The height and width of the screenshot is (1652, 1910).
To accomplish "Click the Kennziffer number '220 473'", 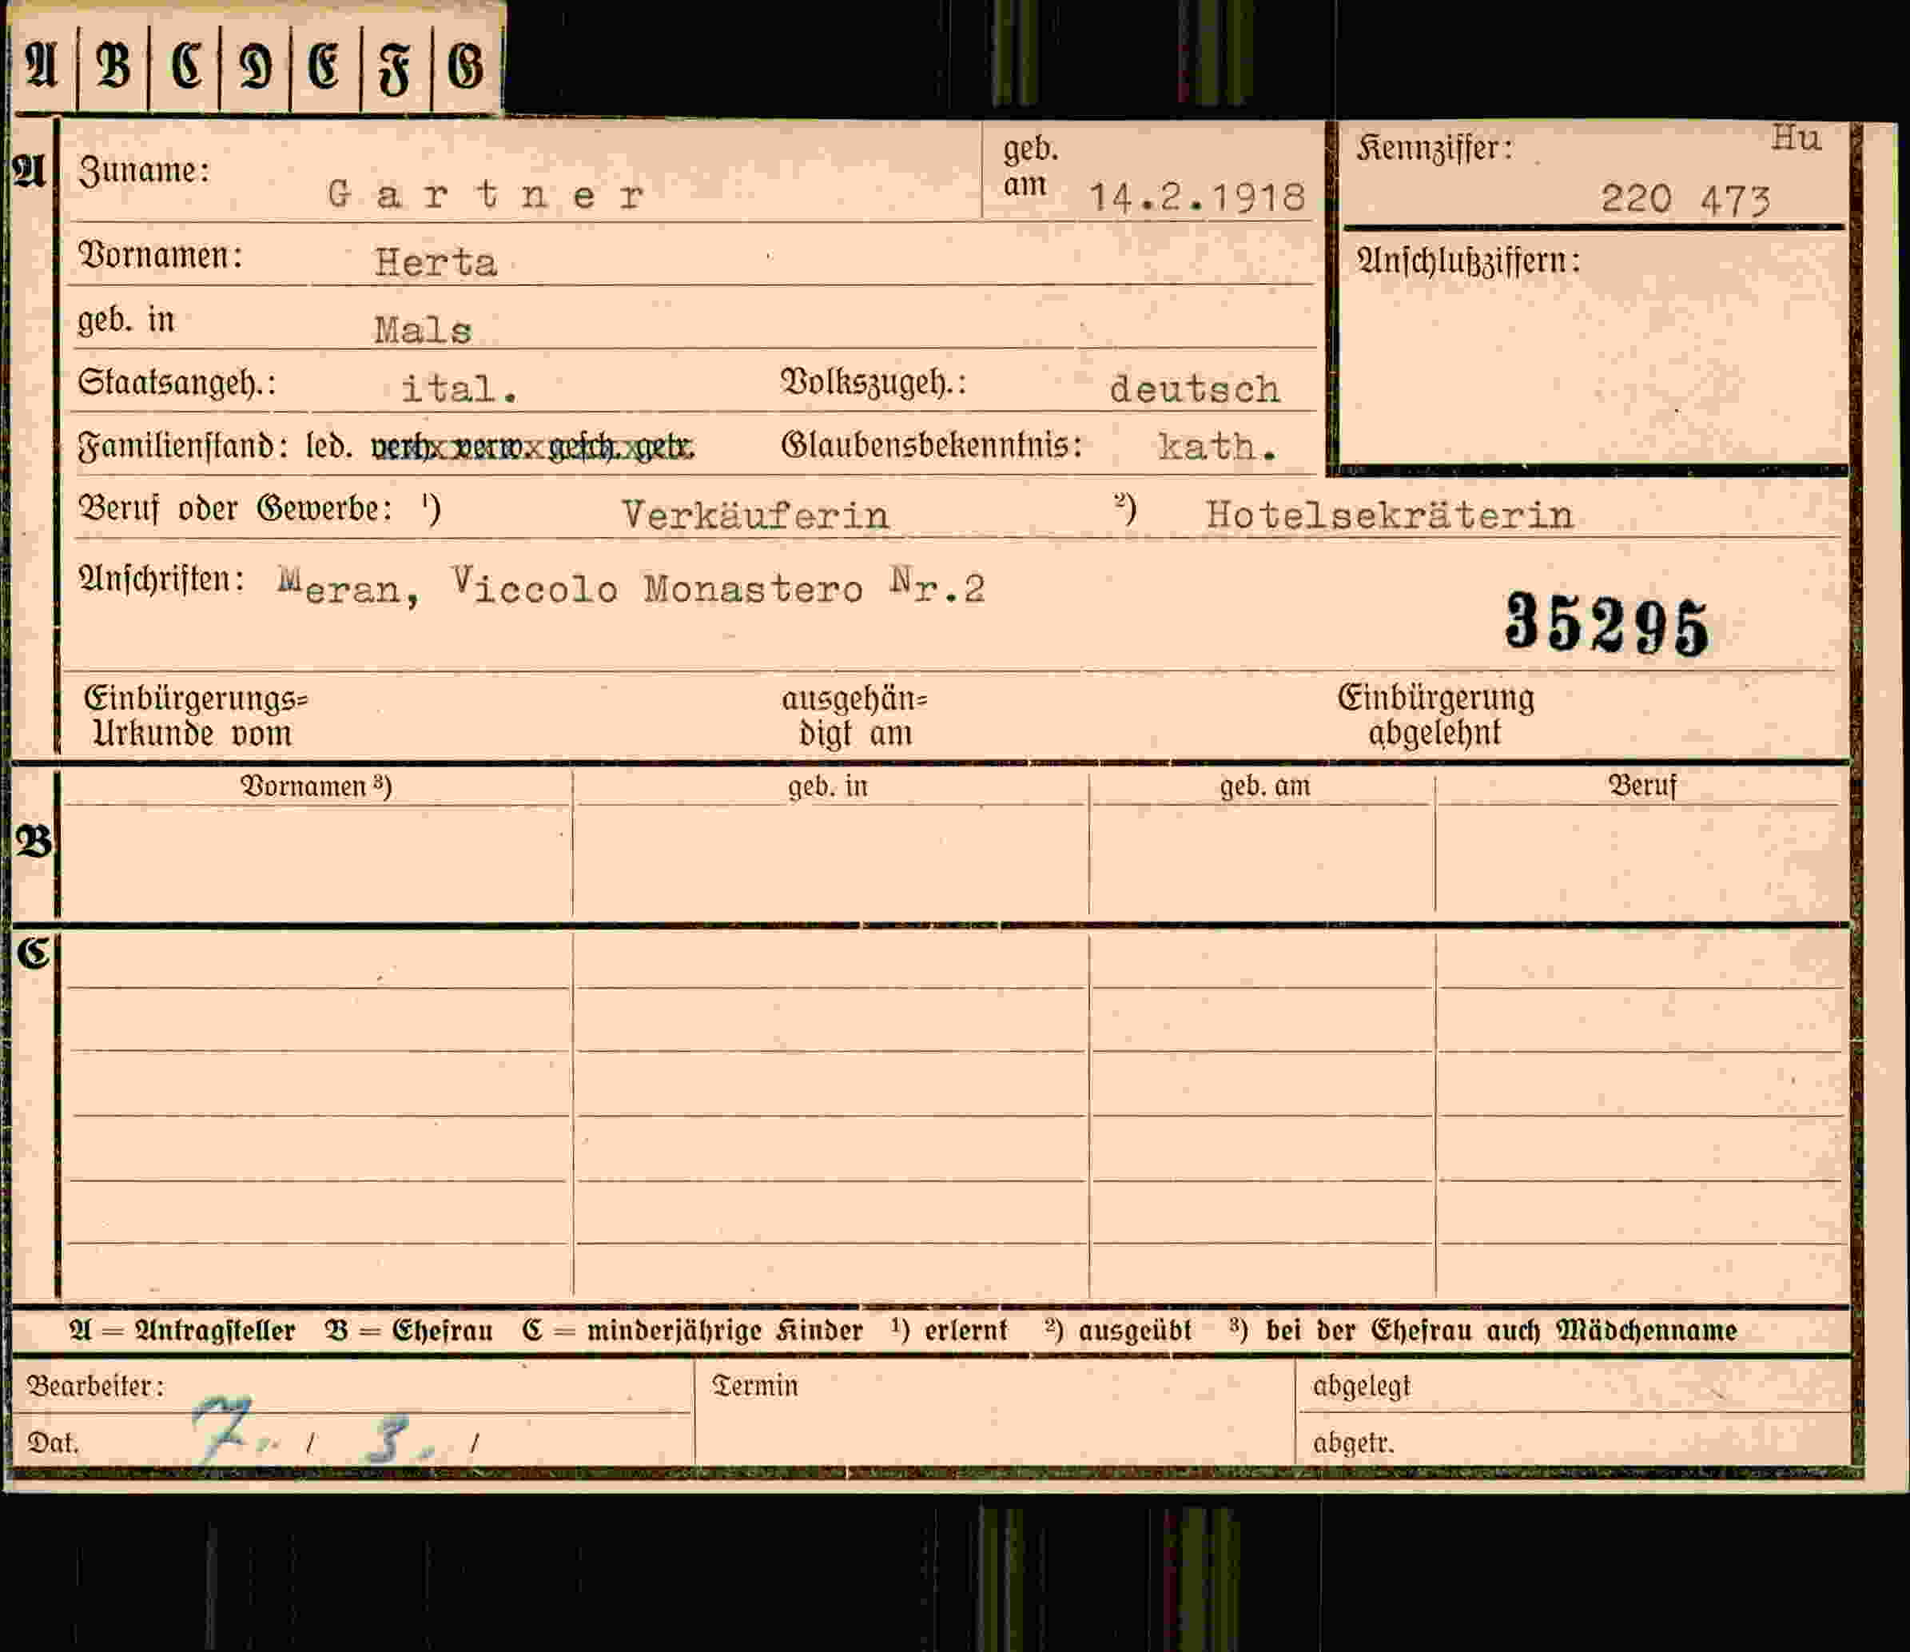I will pyautogui.click(x=1686, y=198).
